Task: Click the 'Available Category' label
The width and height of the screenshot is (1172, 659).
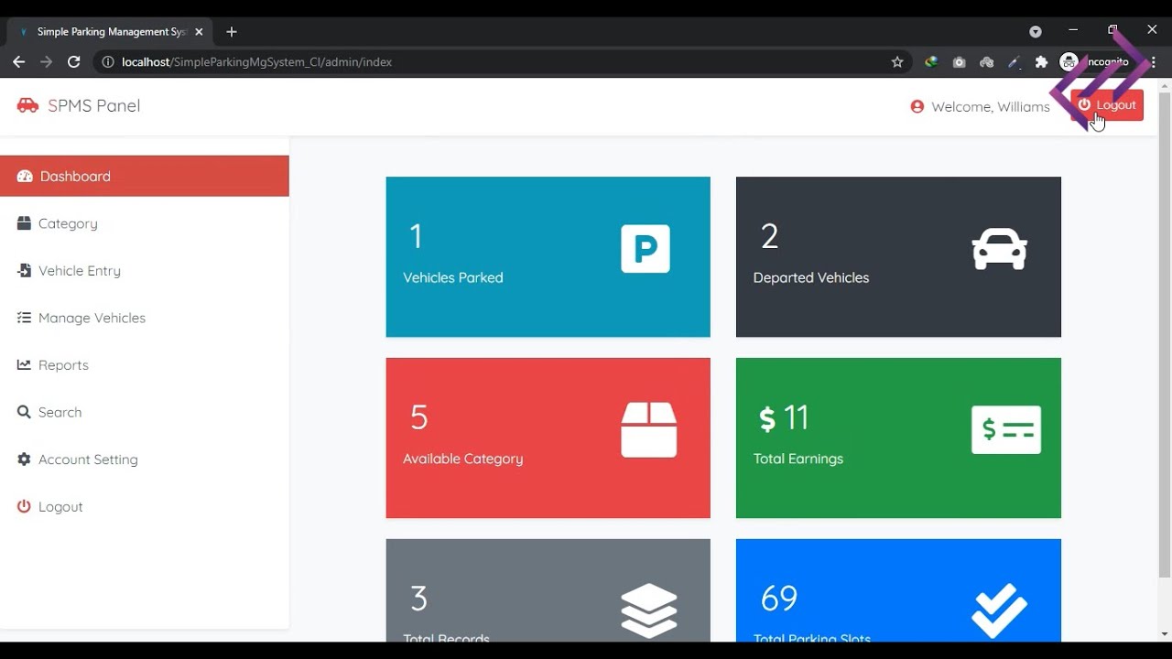Action: pos(463,459)
